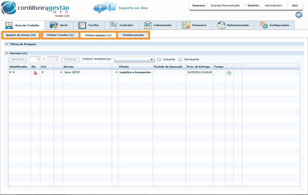Click the Empresa Demonstração company name
This screenshot has height=195, width=308.
click(x=225, y=6)
